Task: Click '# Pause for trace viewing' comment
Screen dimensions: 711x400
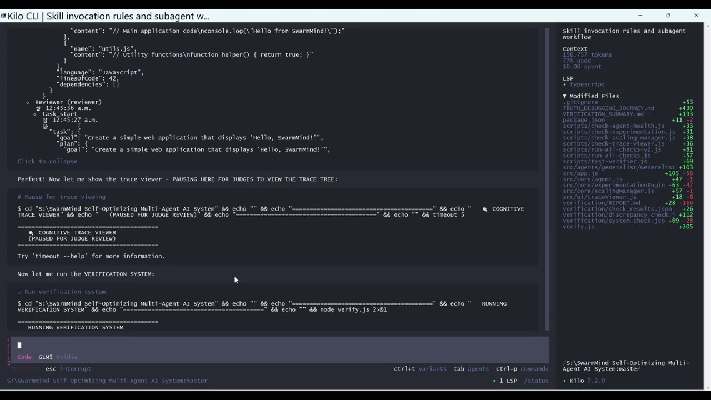Action: pos(61,197)
